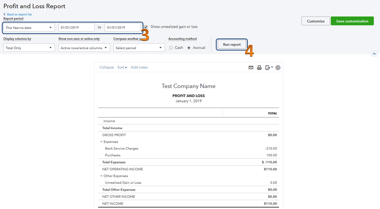380x209 pixels.
Task: Click the Save customization button
Action: [352, 21]
